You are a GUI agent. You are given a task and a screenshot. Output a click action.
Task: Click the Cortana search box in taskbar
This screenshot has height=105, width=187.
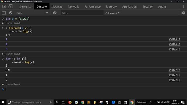coord(30,102)
